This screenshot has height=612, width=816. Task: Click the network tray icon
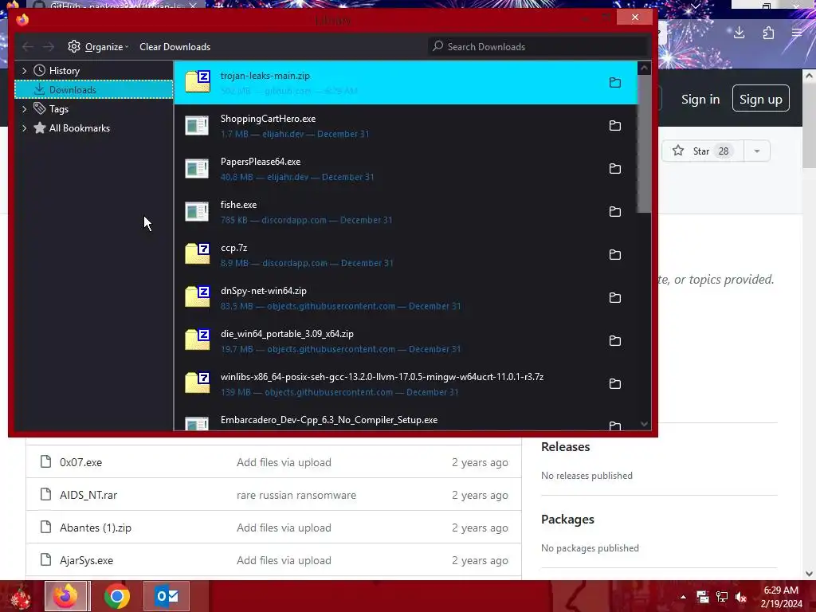[x=722, y=597]
